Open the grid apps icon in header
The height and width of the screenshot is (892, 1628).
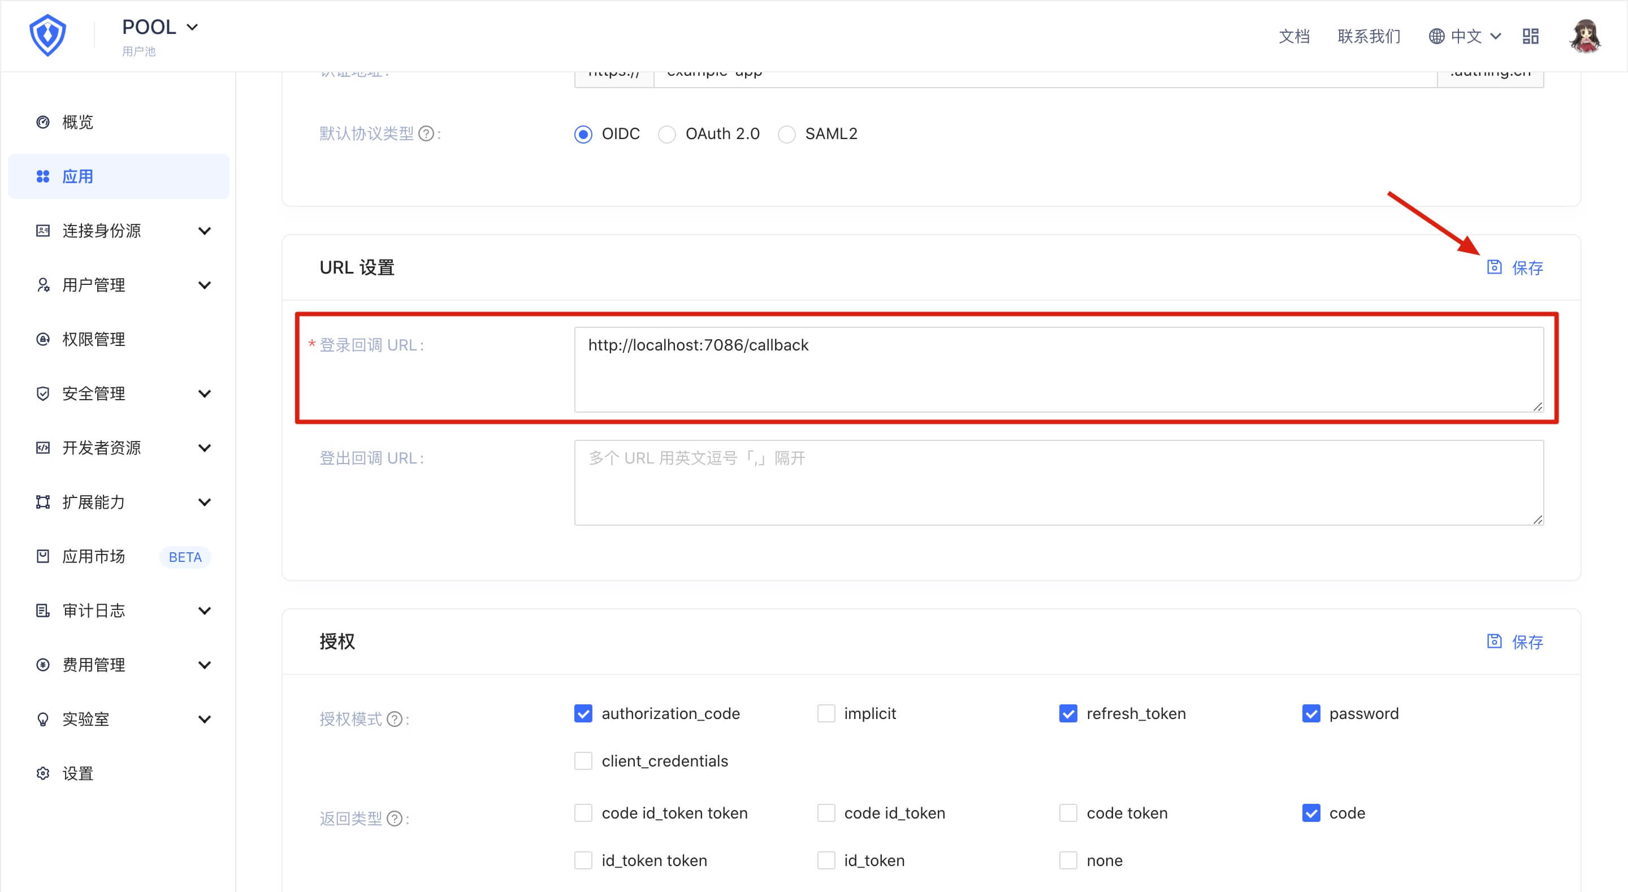tap(1530, 36)
